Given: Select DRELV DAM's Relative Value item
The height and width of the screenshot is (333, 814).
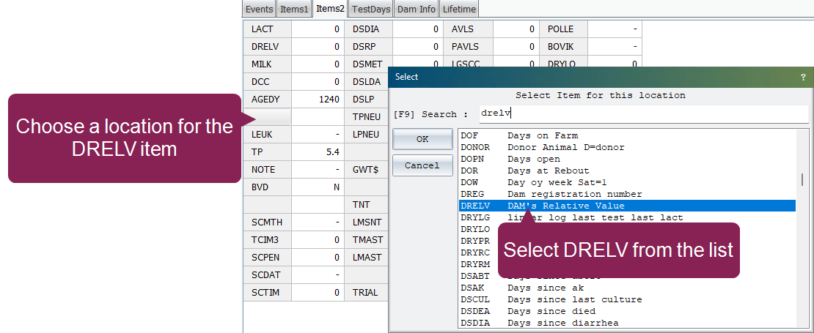Looking at the screenshot, I should click(x=627, y=206).
